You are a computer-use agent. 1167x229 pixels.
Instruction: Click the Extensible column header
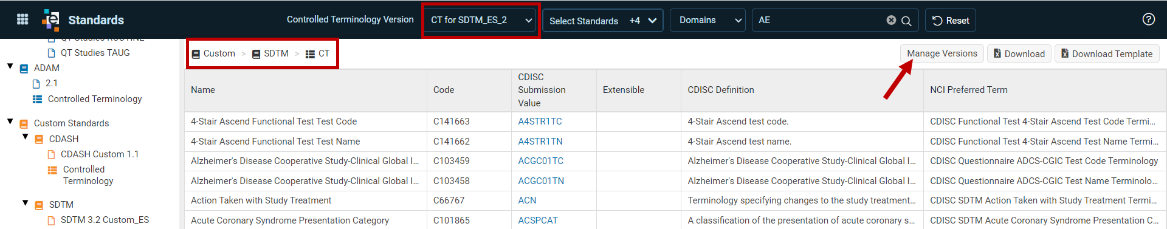click(x=638, y=90)
